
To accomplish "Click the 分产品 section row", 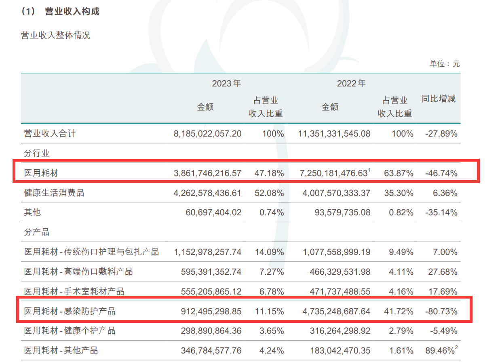I will coord(37,232).
